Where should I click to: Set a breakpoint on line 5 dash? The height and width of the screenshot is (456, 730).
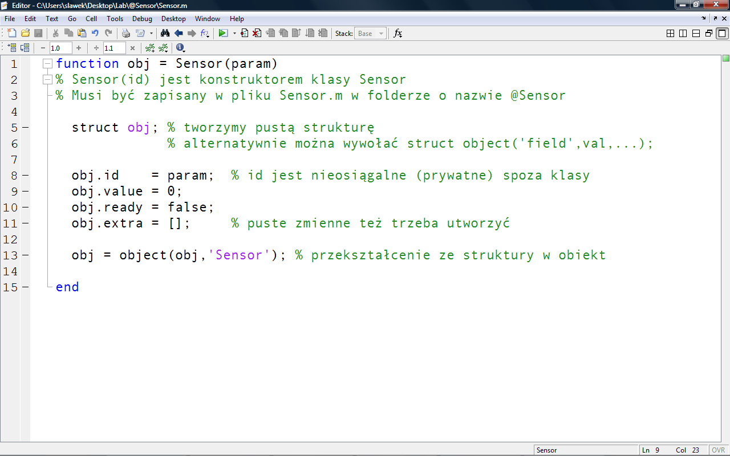tap(25, 127)
